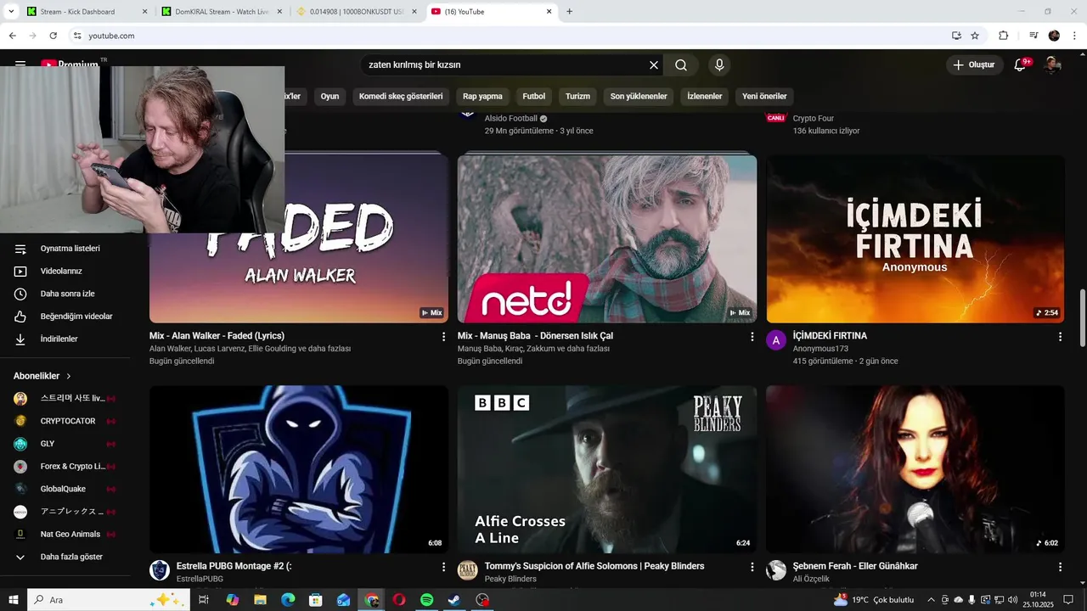Open Peaky Blinders Alfie Crosses thumbnail
Image resolution: width=1087 pixels, height=611 pixels.
[x=607, y=469]
